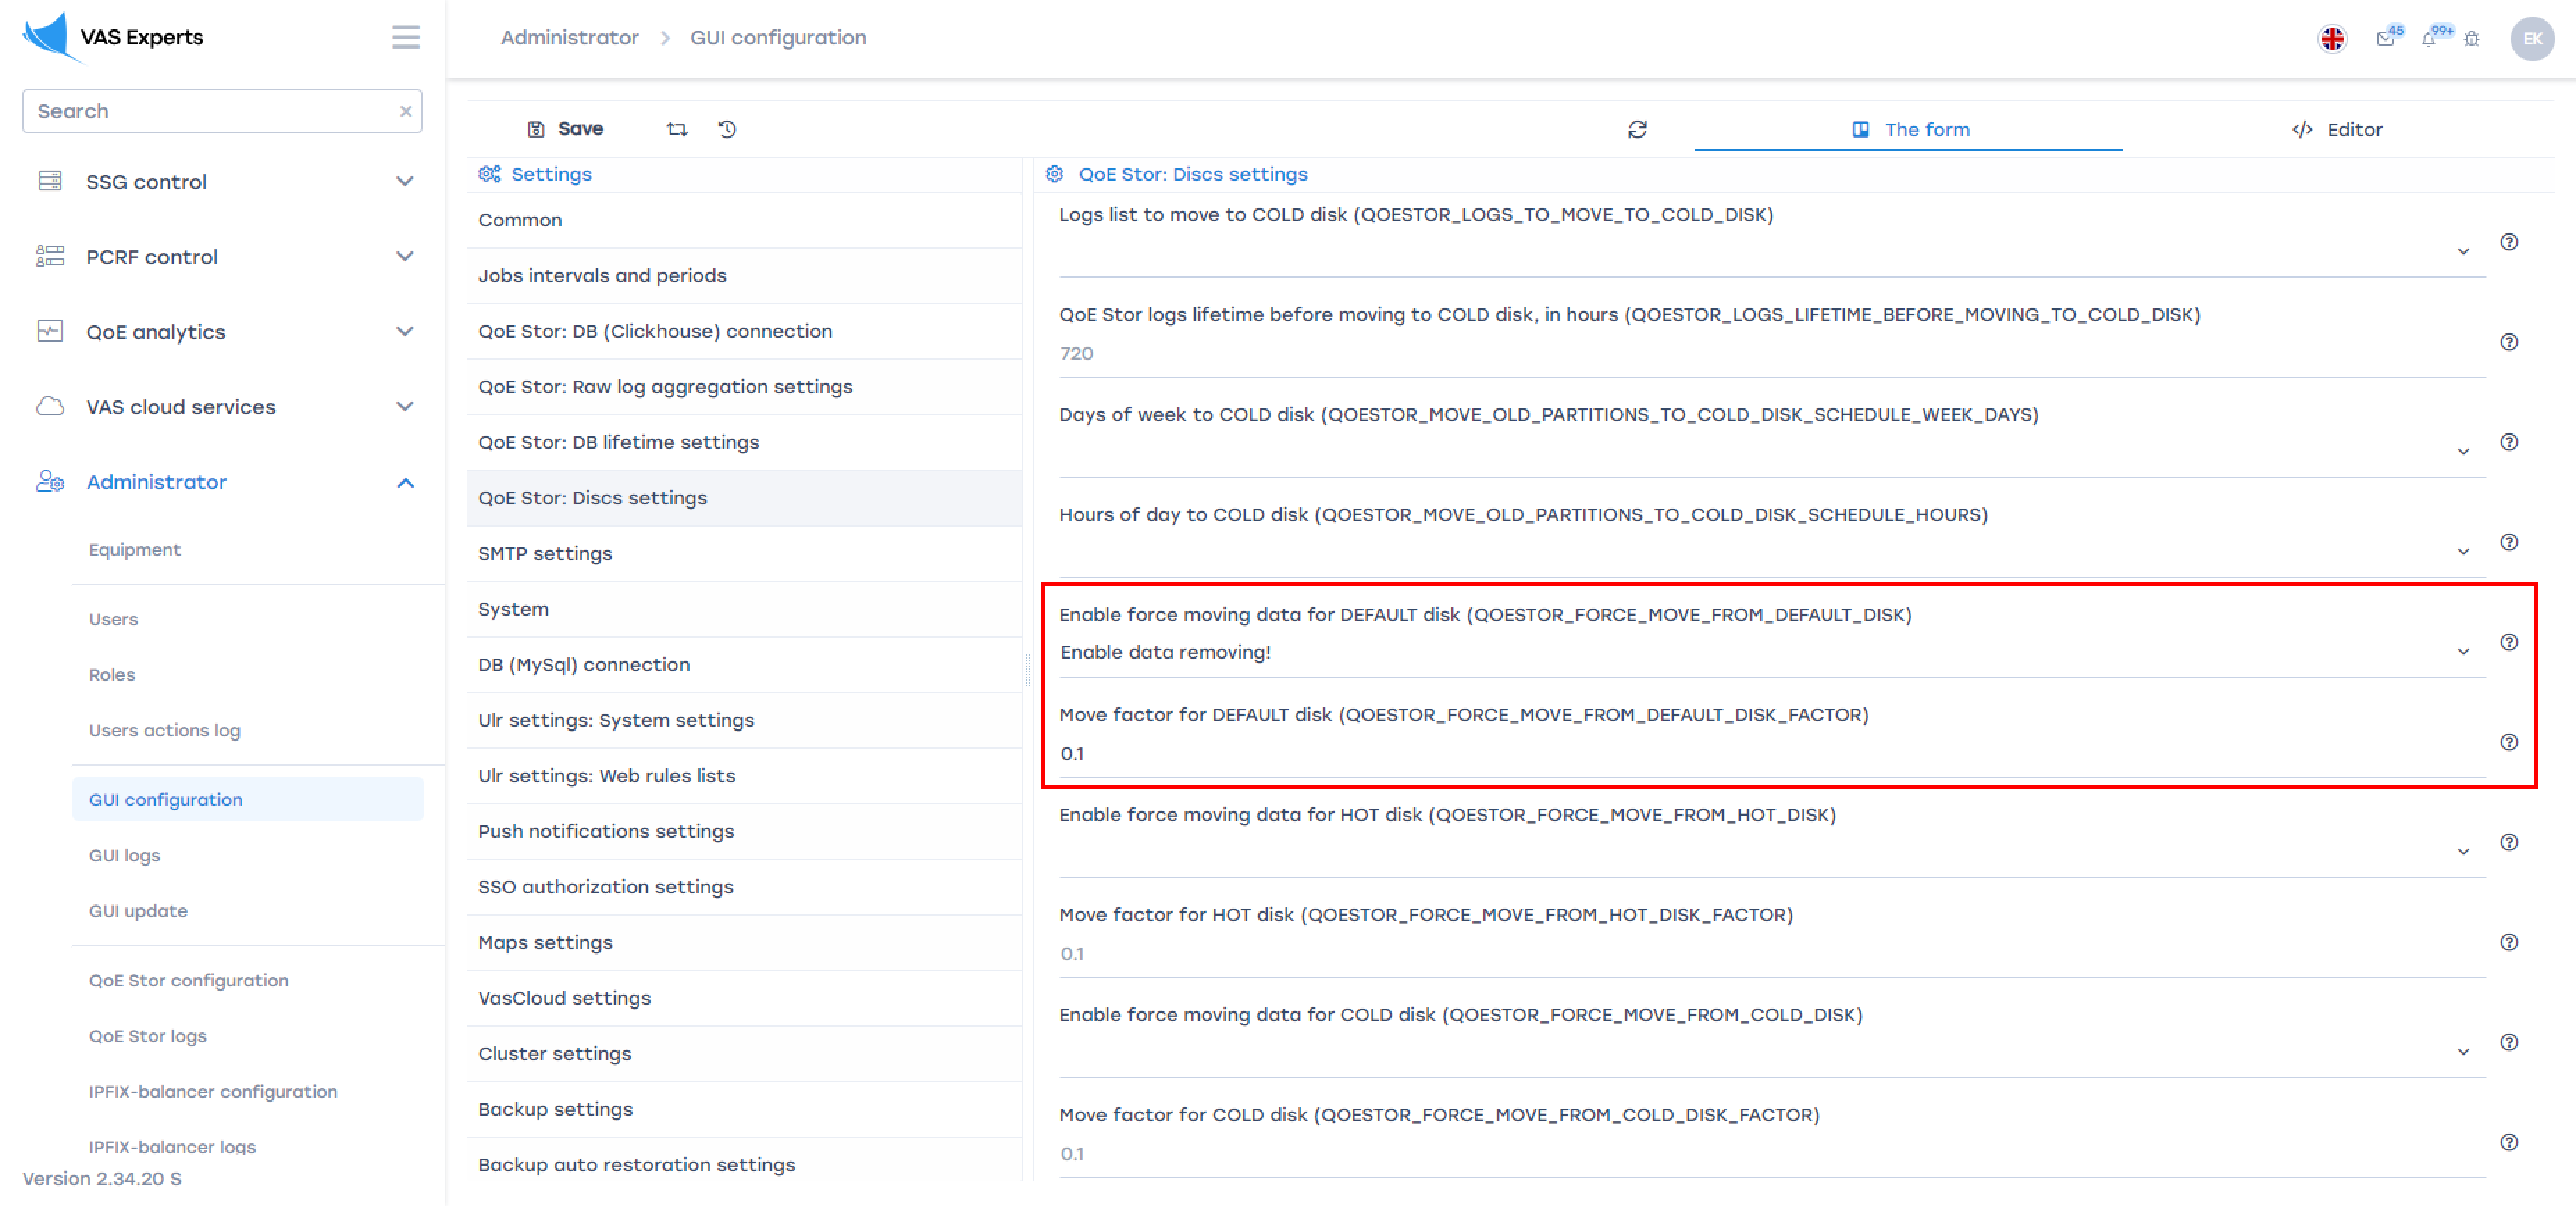Open GUI logs in the sidebar
The width and height of the screenshot is (2576, 1206).
coord(124,855)
